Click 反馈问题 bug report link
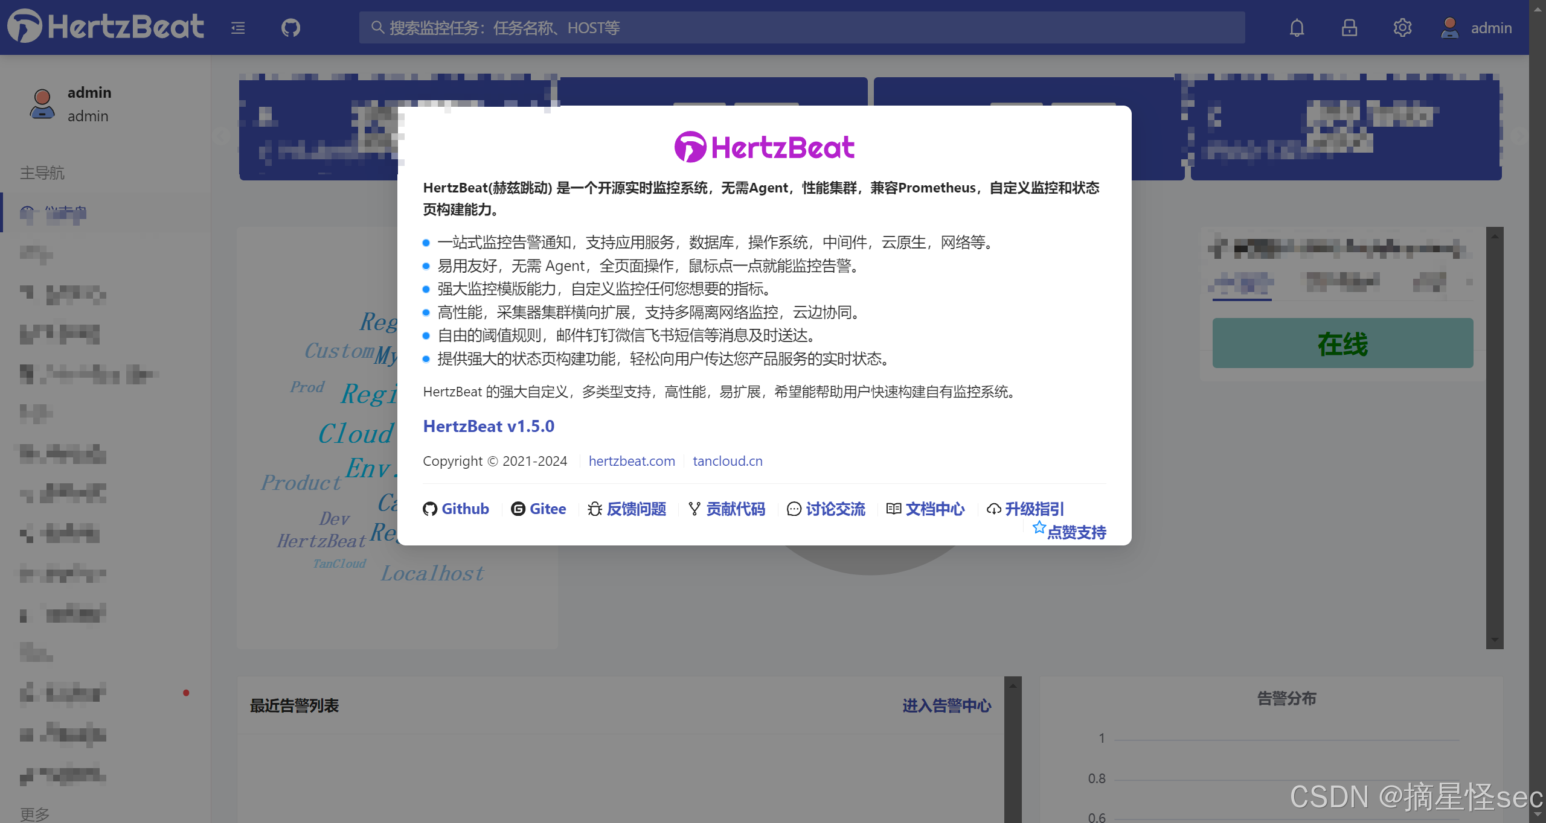Screen dimensions: 1546x823 (627, 509)
